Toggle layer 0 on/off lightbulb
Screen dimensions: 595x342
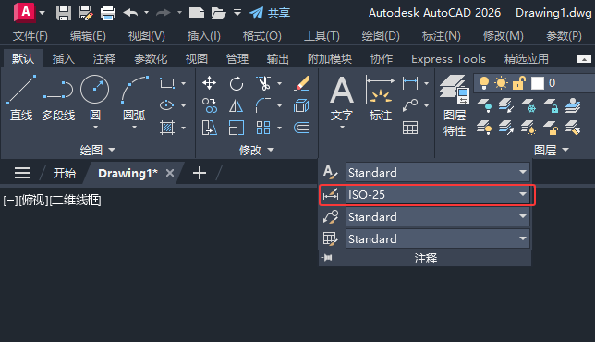click(x=484, y=83)
